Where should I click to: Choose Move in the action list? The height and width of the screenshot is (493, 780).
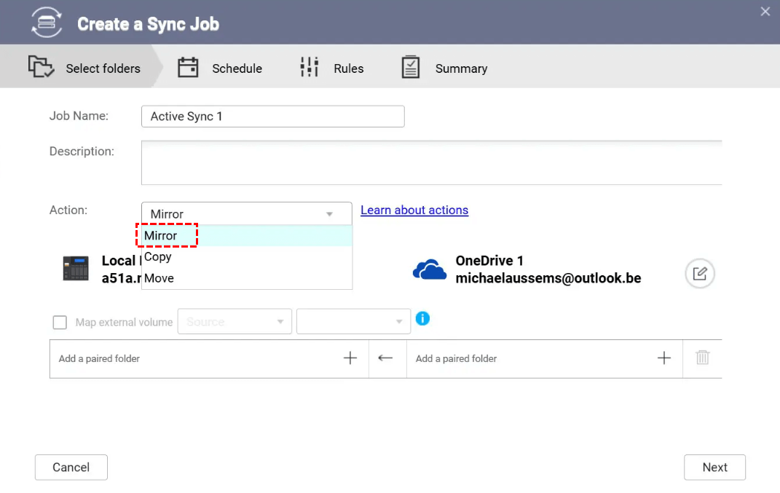pos(159,278)
